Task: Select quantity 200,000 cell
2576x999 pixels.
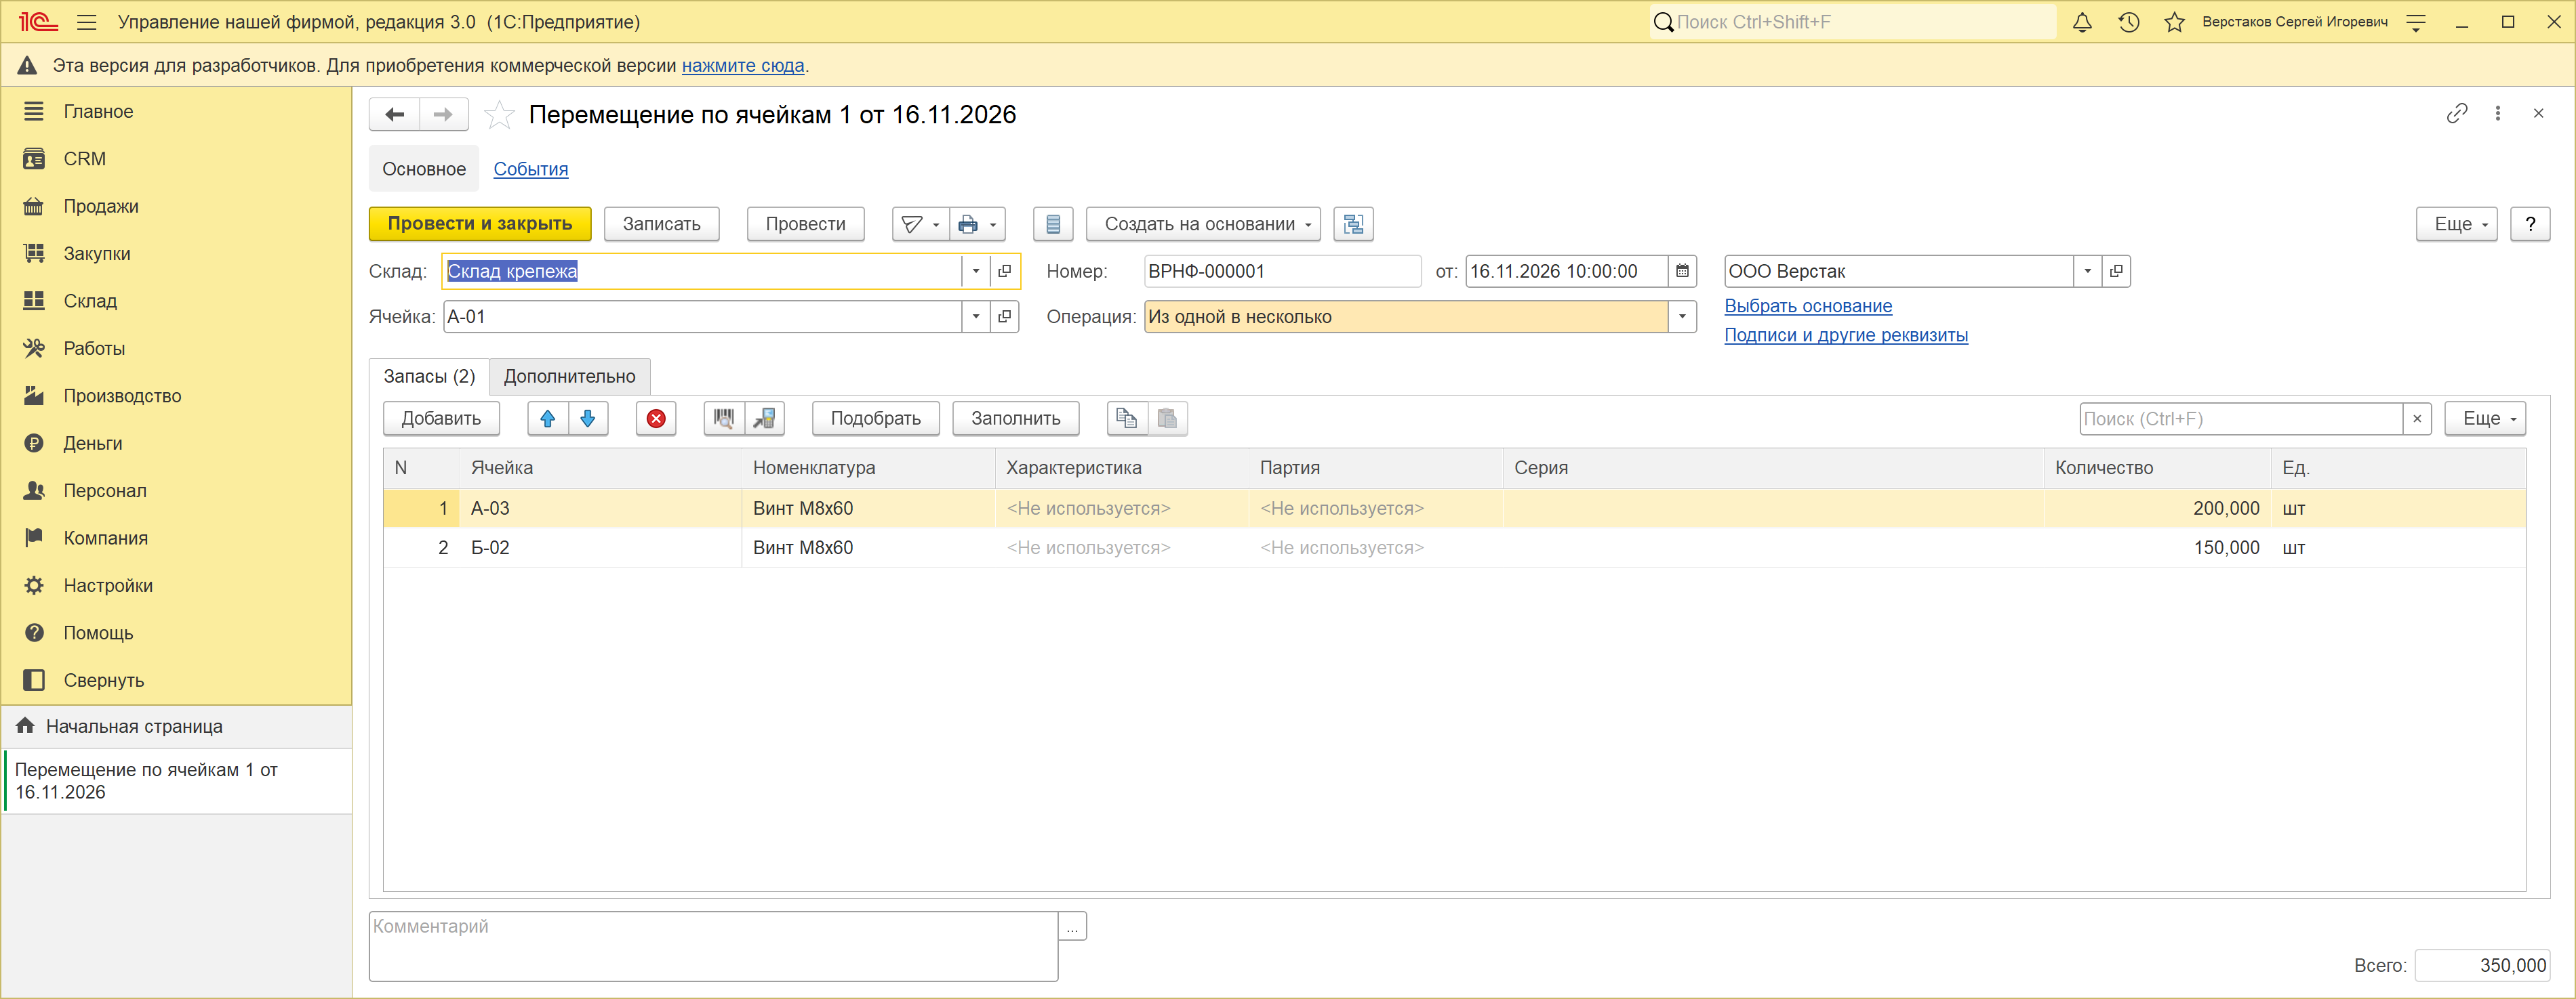Action: point(2157,509)
